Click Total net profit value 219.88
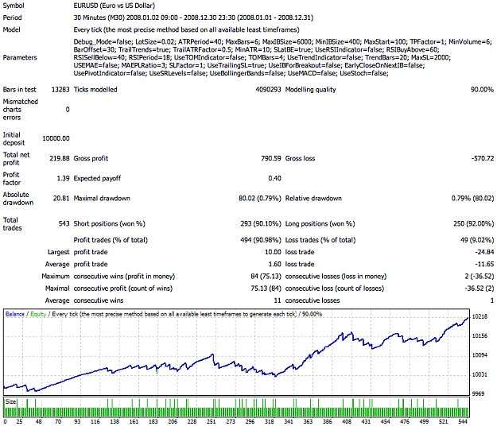The height and width of the screenshot is (426, 497). pyautogui.click(x=60, y=158)
